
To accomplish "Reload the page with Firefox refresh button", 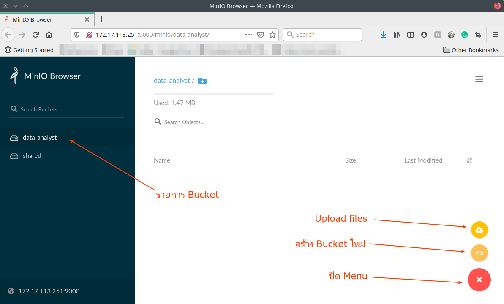I will (x=35, y=35).
